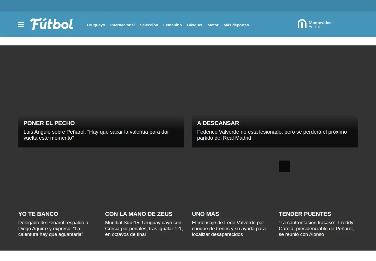Read Mundial Sub-15 Uruguay cayó article

144,228
